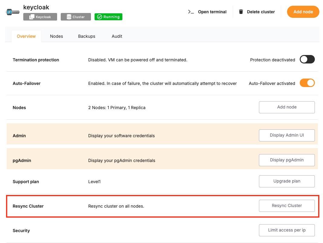The image size is (323, 243).
Task: Click the Cluster badge database icon
Action: click(69, 17)
